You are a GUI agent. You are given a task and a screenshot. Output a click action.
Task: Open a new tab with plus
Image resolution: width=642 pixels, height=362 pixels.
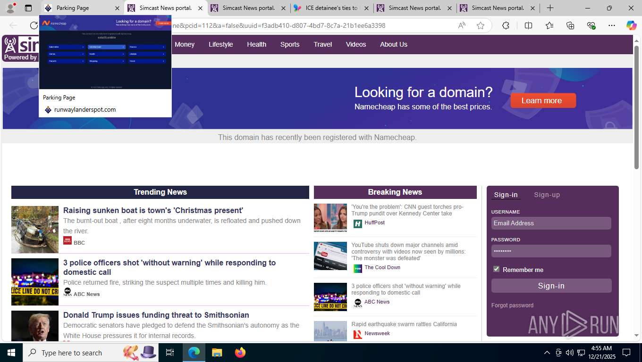pyautogui.click(x=550, y=8)
